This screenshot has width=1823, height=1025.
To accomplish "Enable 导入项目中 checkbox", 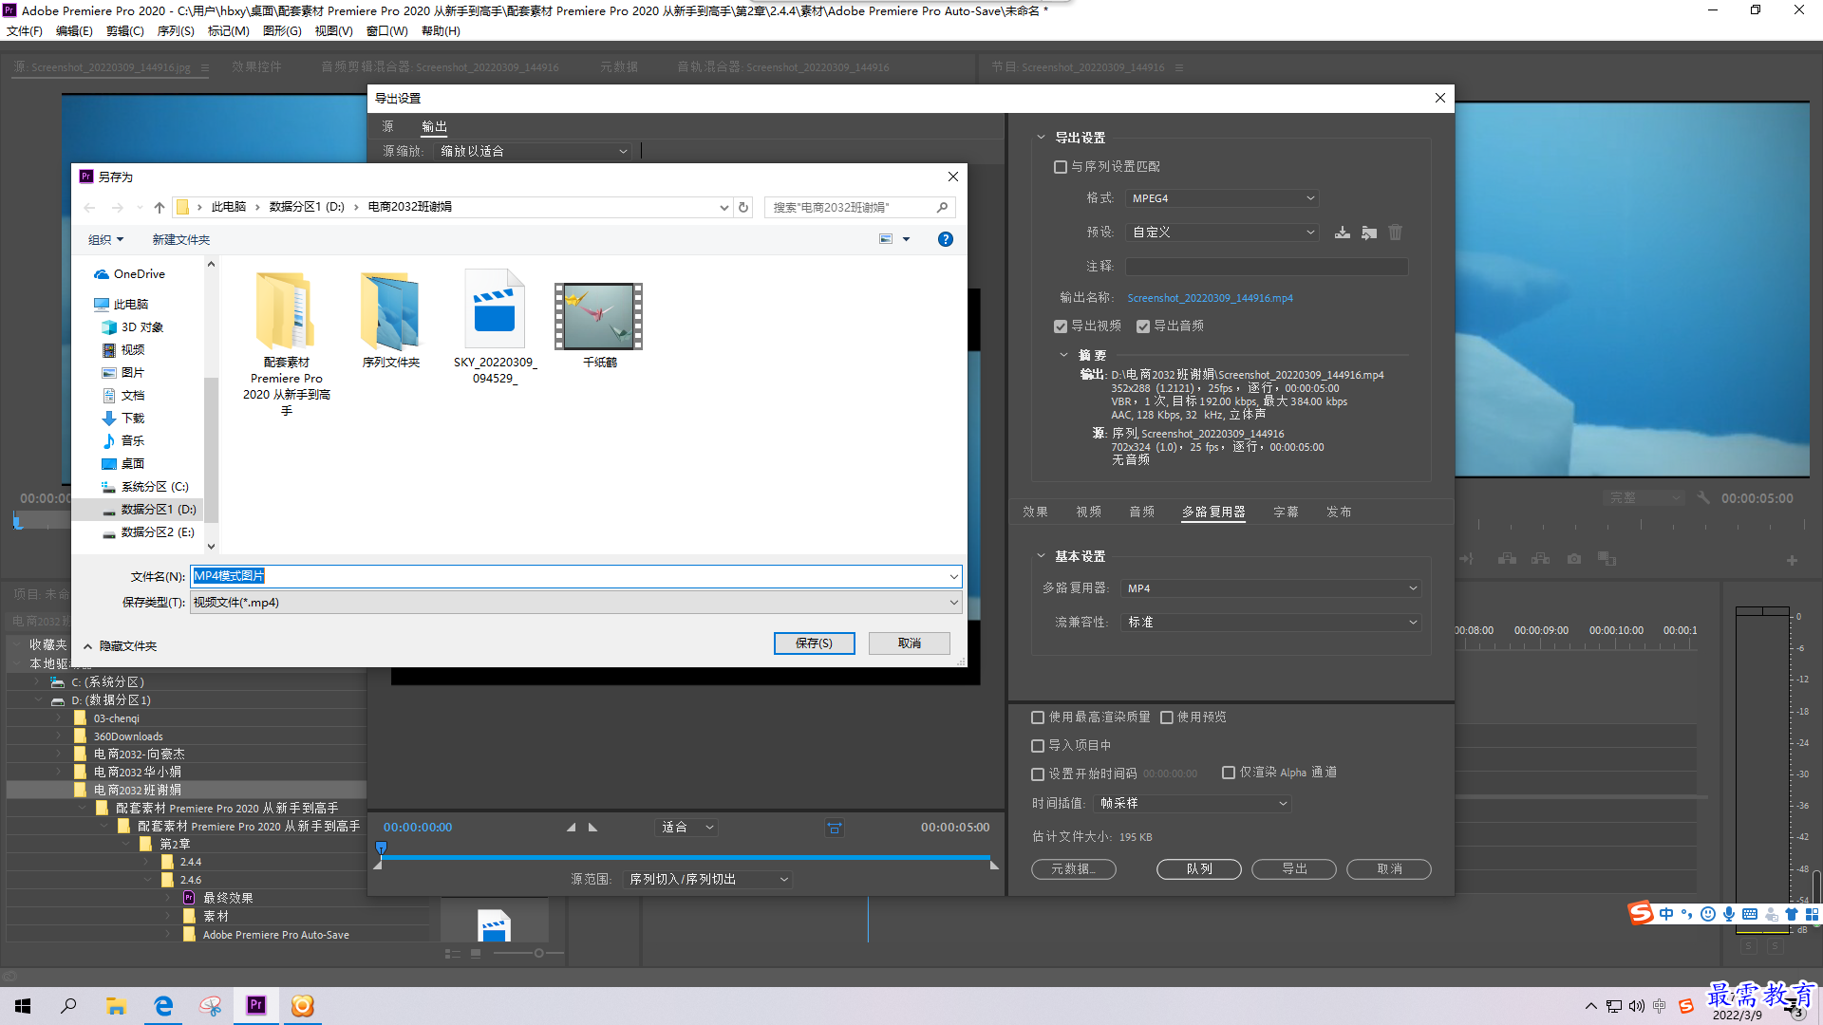I will [x=1038, y=746].
